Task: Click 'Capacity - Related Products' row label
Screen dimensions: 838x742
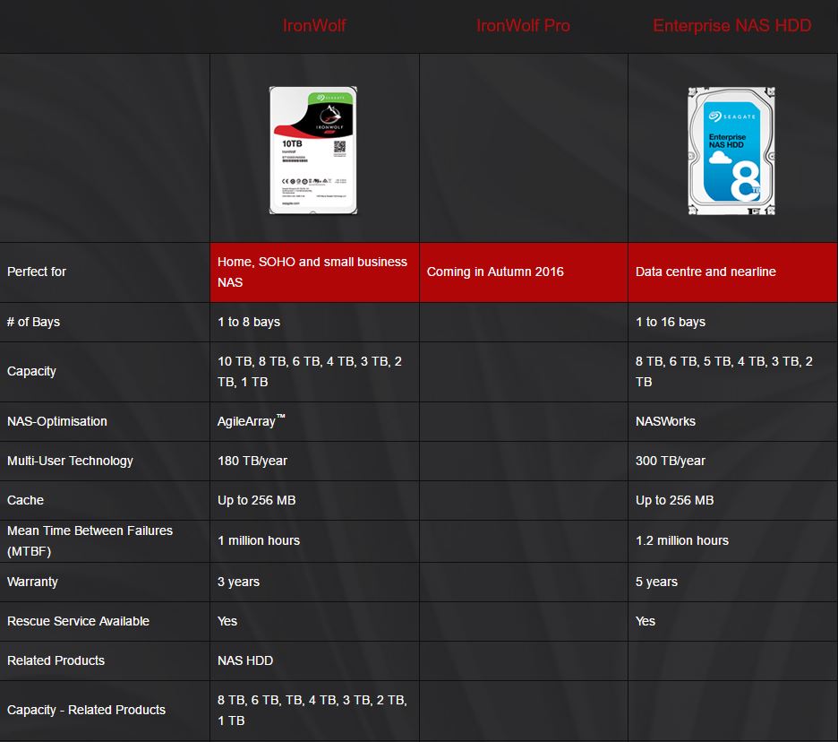Action: tap(86, 711)
